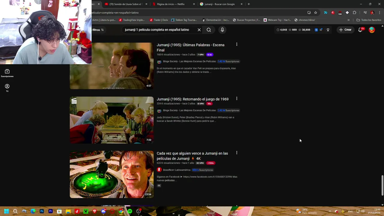Image resolution: width=384 pixels, height=216 pixels.
Task: Open the Tú profile section in sidebar
Action: (7, 88)
